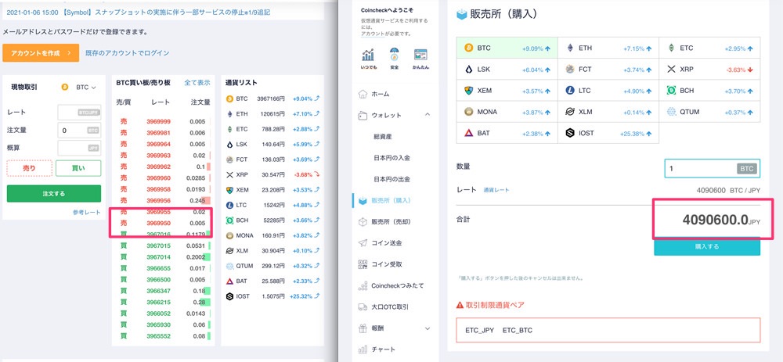This screenshot has height=362, width=783.
Task: Click the 概算 JPY input field
Action: (x=79, y=148)
